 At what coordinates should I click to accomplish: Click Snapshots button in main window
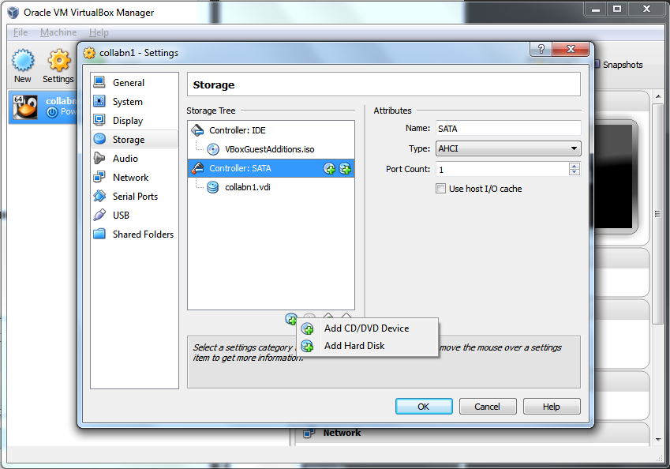coord(619,65)
